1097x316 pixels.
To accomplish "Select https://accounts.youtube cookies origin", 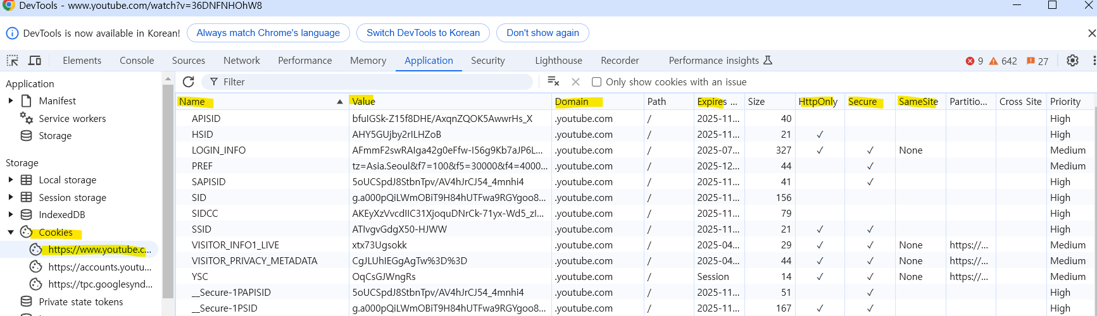I will point(99,267).
